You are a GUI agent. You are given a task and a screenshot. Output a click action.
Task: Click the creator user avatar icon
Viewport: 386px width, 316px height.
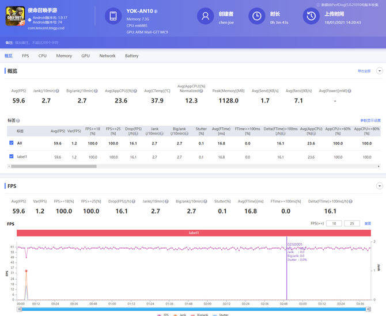(x=205, y=16)
